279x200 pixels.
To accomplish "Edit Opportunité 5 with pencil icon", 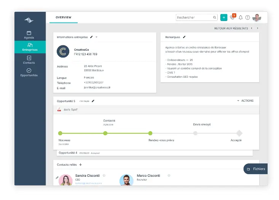I will (x=93, y=101).
